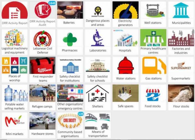Open the DRR Activity Report tile
Screen dimensions: 195x140
point(15,14)
